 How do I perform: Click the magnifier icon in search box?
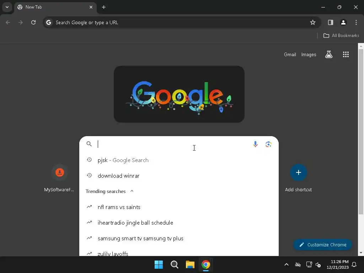(89, 144)
